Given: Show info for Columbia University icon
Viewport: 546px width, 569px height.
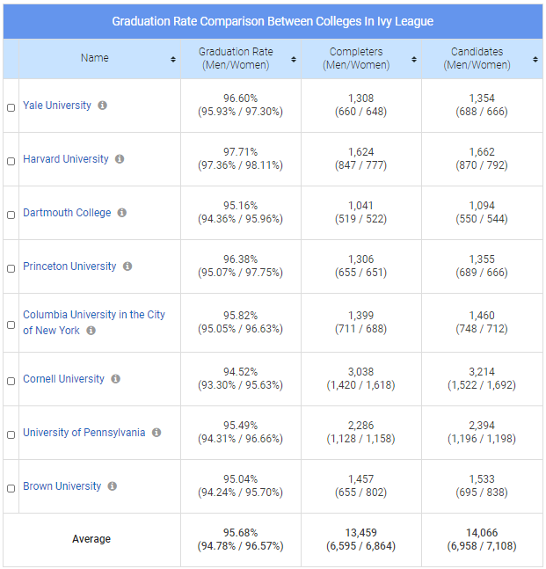Looking at the screenshot, I should pyautogui.click(x=91, y=331).
